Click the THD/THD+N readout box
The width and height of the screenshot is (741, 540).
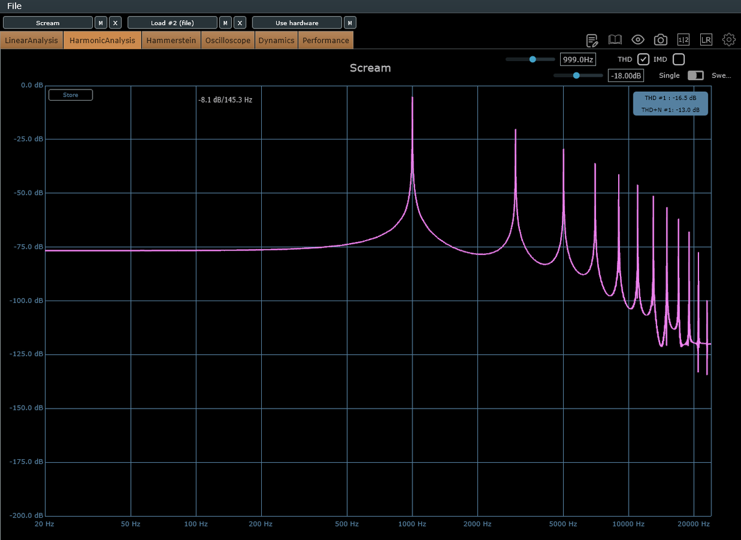coord(671,104)
